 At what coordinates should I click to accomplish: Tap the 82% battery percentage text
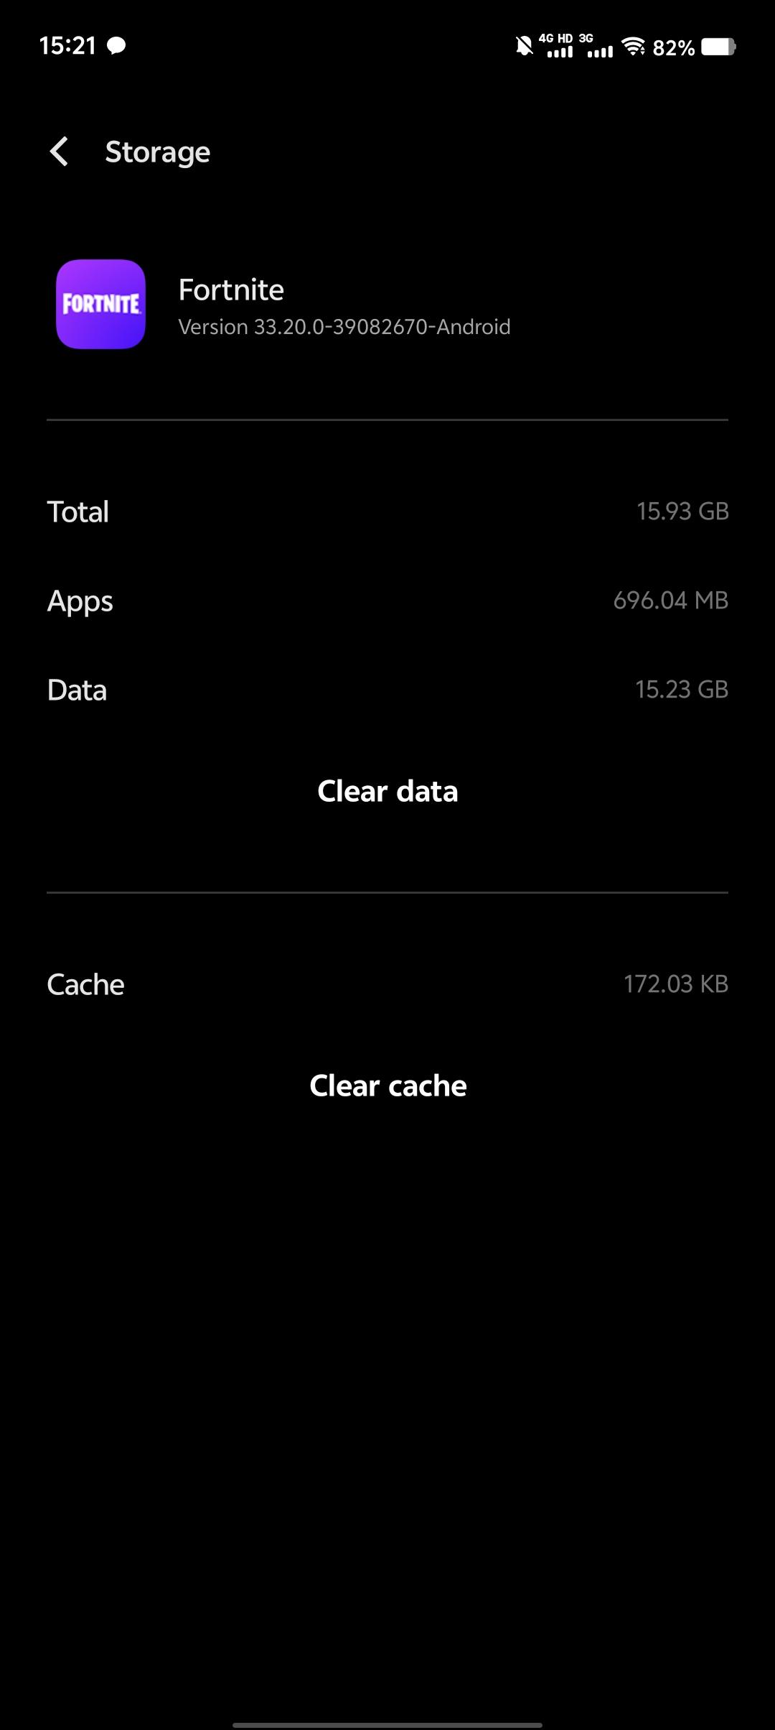673,47
